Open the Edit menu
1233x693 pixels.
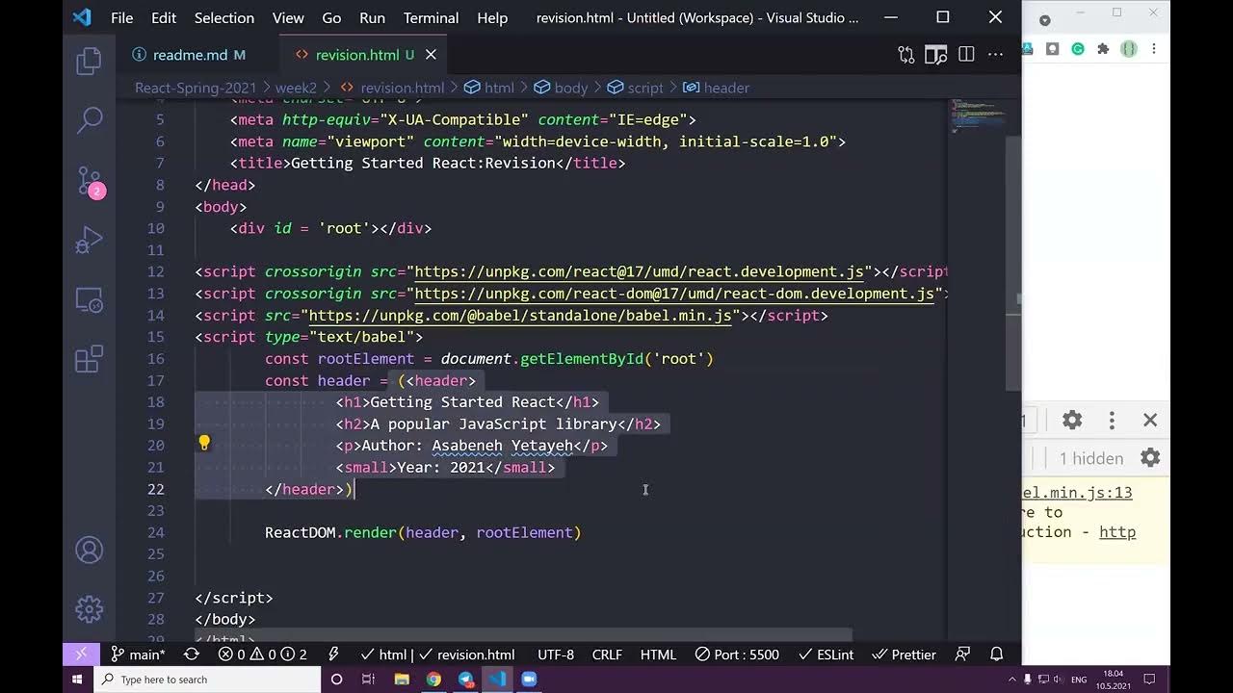(x=164, y=17)
